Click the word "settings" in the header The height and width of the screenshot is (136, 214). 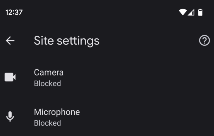coord(78,41)
